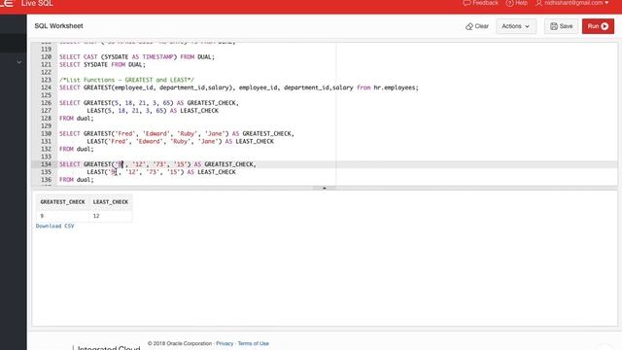Click the Feedback speech bubble icon

[466, 3]
